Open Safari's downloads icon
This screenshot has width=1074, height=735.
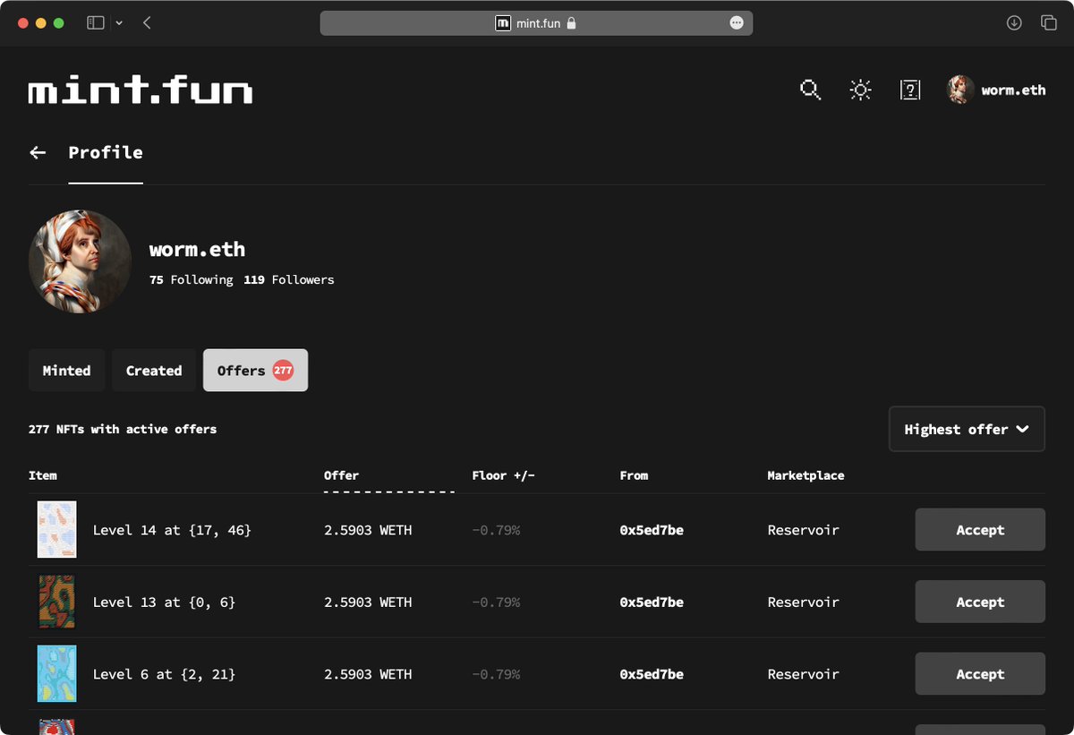(1014, 22)
